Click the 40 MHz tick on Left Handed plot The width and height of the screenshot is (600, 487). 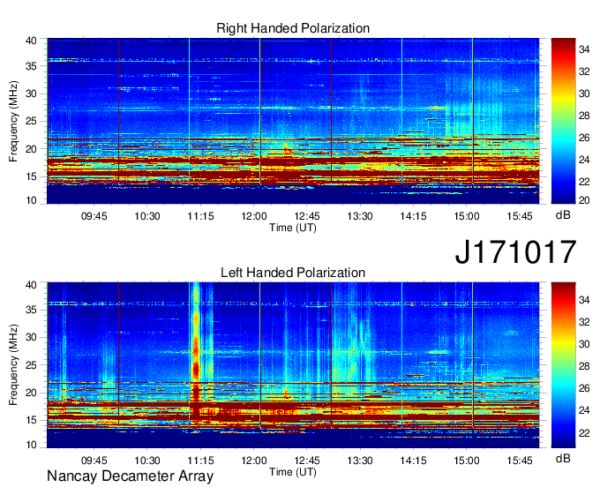(31, 285)
